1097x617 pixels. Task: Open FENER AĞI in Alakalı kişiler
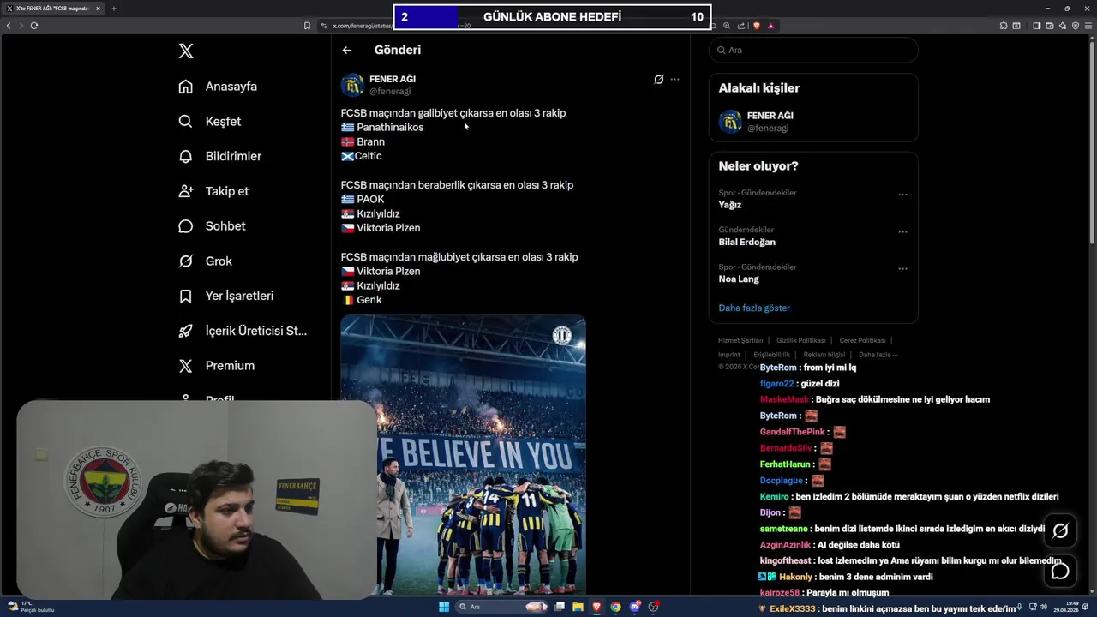[x=813, y=122]
